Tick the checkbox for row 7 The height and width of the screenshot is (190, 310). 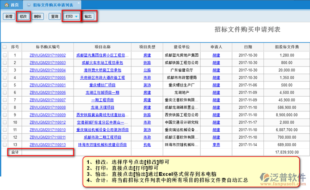(5, 100)
